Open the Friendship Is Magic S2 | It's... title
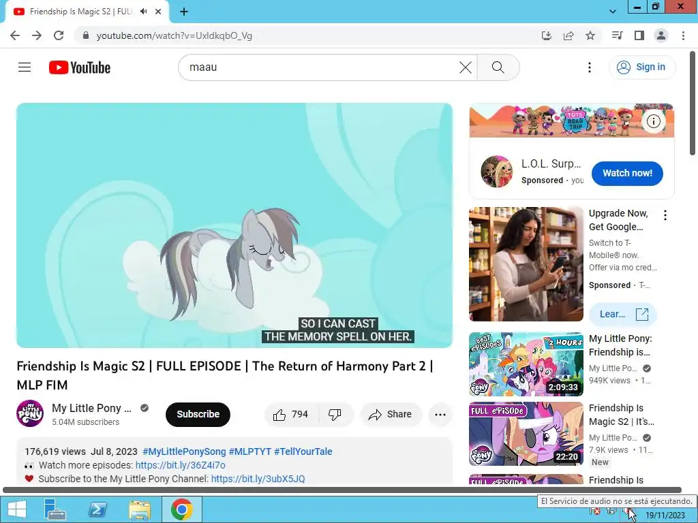The width and height of the screenshot is (698, 523). coord(622,415)
